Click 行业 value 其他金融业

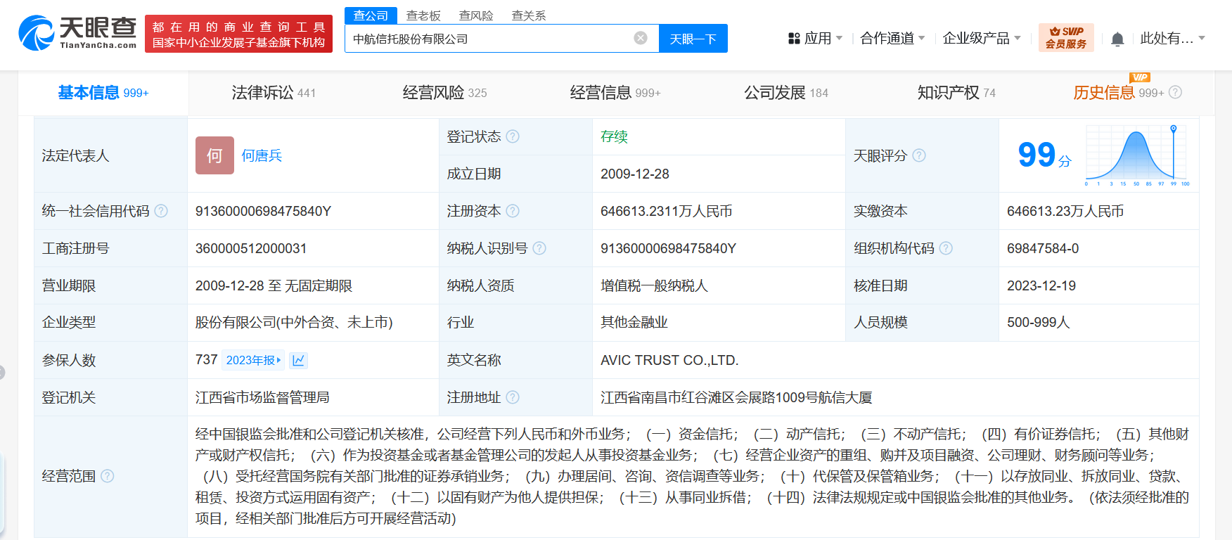(634, 322)
